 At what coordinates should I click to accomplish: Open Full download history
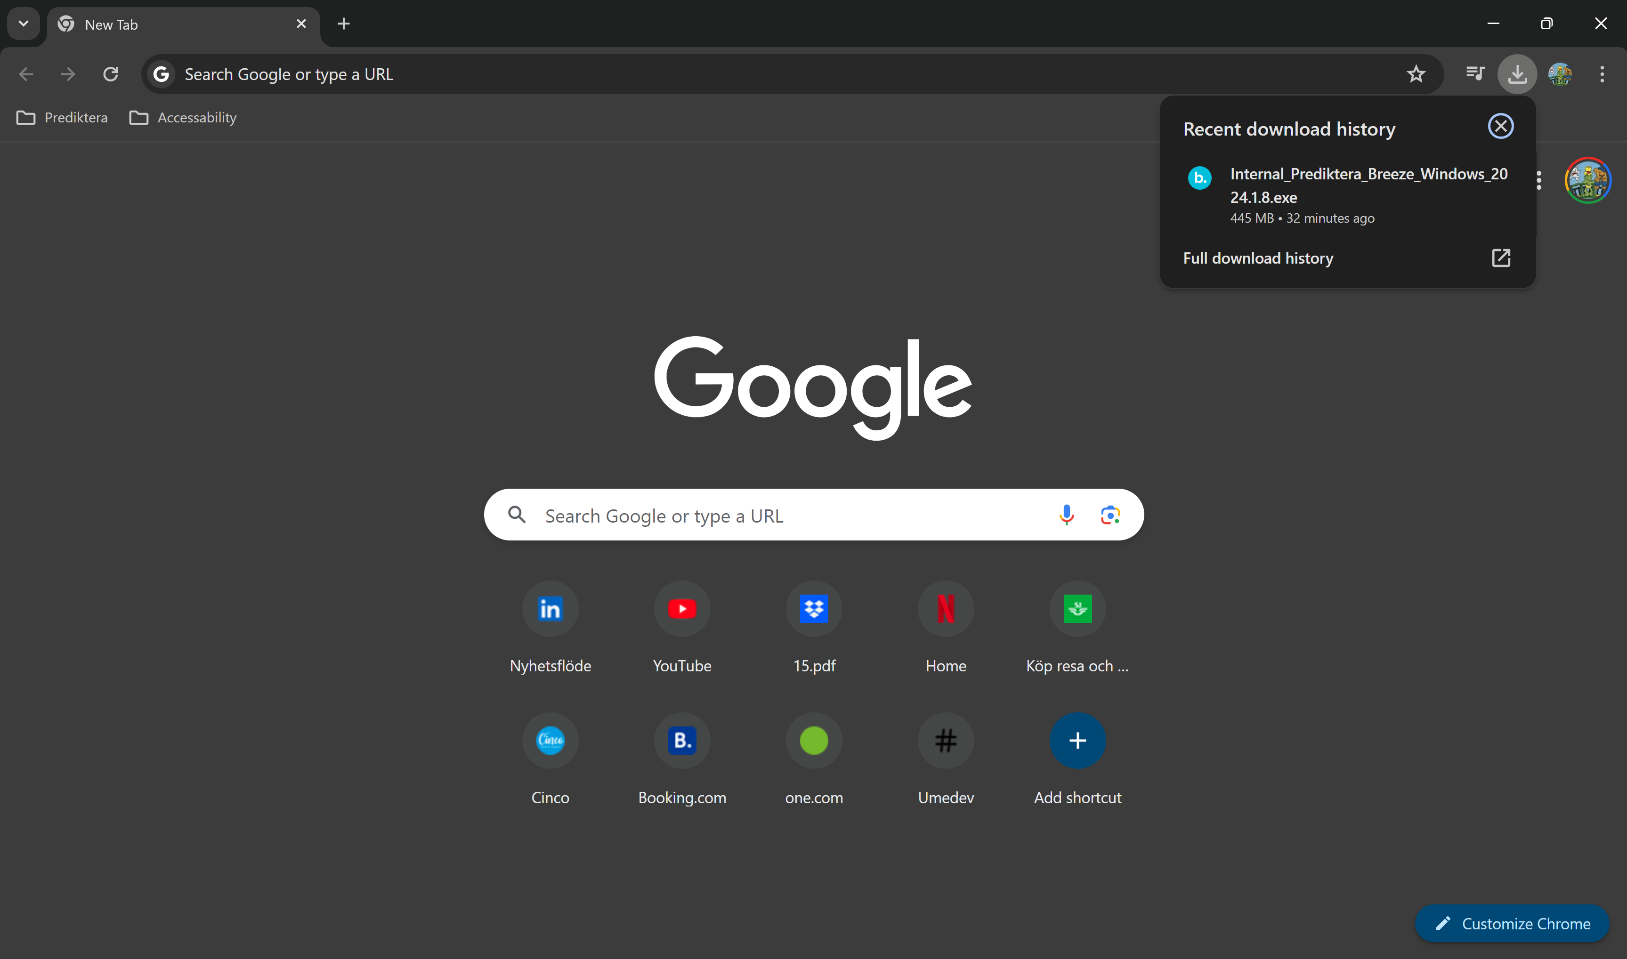click(x=1258, y=258)
